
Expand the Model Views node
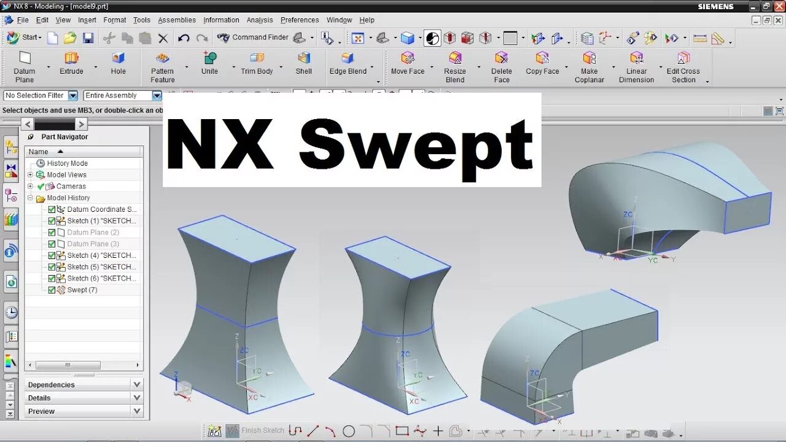point(30,175)
